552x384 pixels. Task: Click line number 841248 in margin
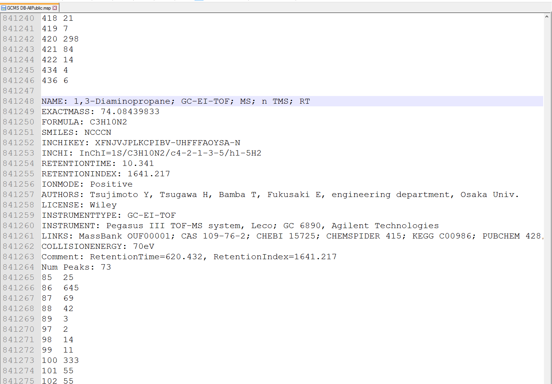point(18,101)
